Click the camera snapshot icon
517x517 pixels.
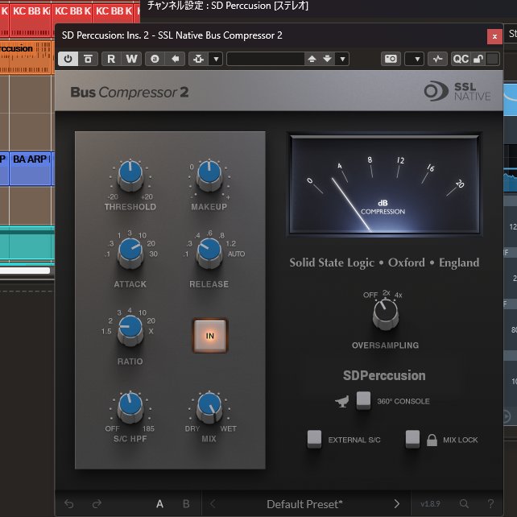(x=391, y=59)
